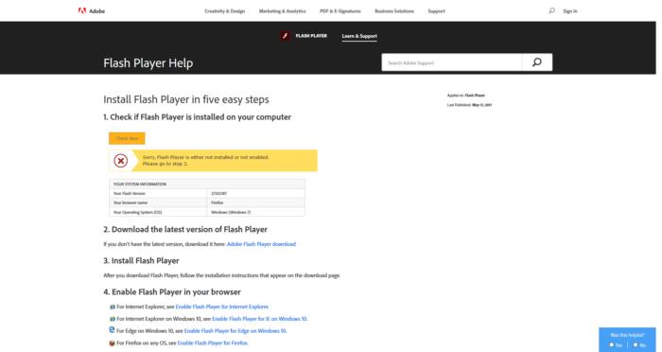Click the Your Flash Version table cell

[x=158, y=194]
